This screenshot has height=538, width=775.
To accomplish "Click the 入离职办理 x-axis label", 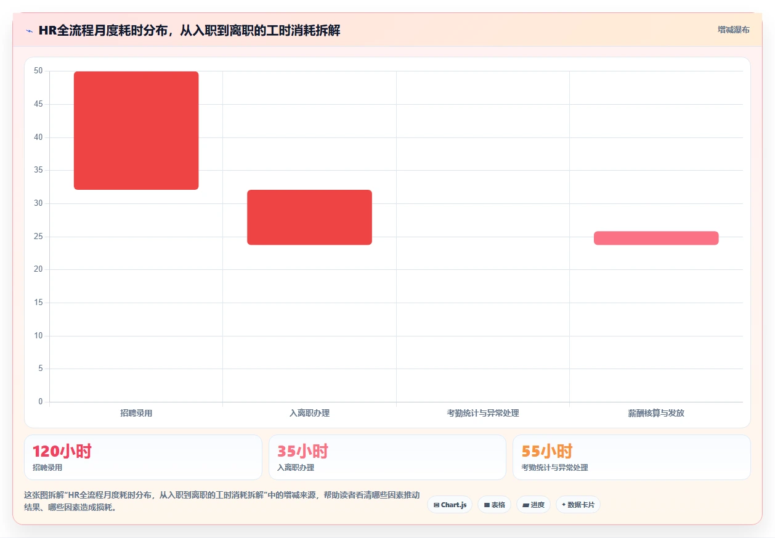I will pyautogui.click(x=309, y=413).
